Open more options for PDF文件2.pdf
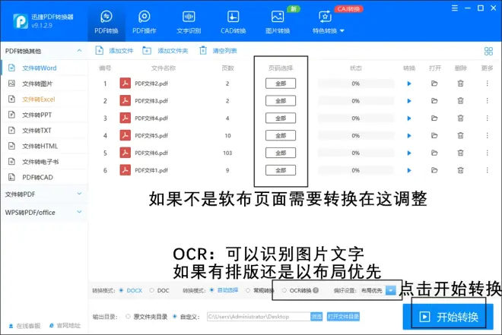 (x=488, y=84)
